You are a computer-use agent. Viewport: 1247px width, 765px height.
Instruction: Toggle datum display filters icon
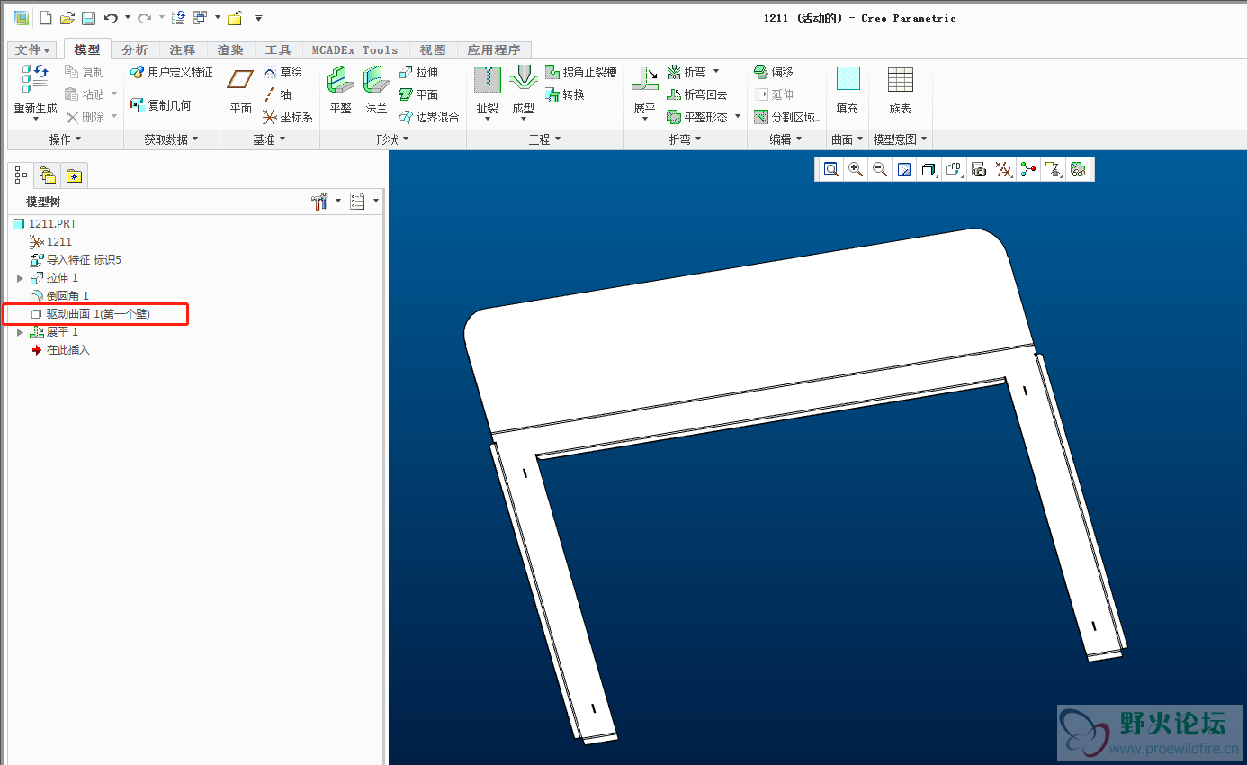tap(1003, 169)
